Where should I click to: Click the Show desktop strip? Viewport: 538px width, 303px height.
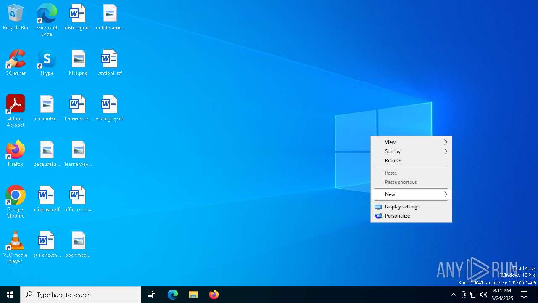pyautogui.click(x=537, y=295)
